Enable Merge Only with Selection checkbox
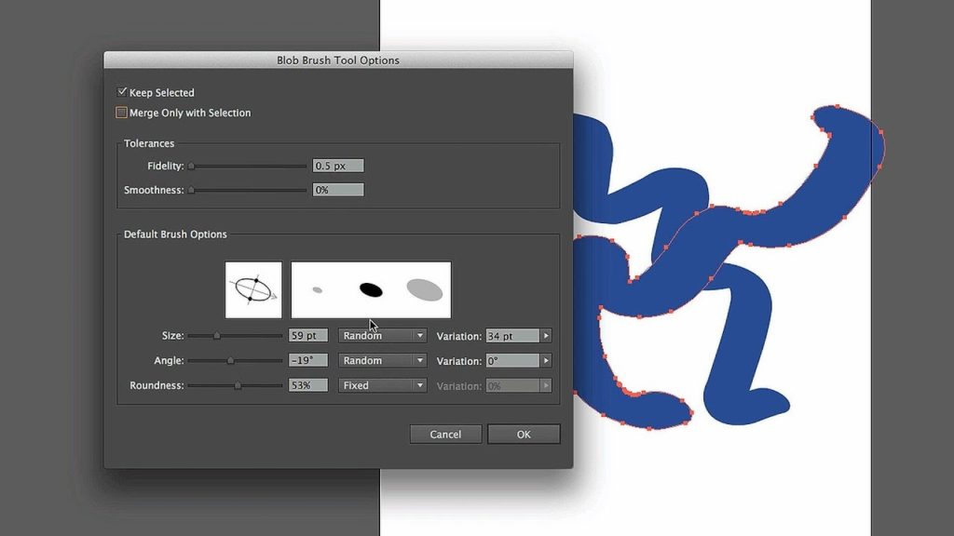The width and height of the screenshot is (954, 536). pos(122,113)
